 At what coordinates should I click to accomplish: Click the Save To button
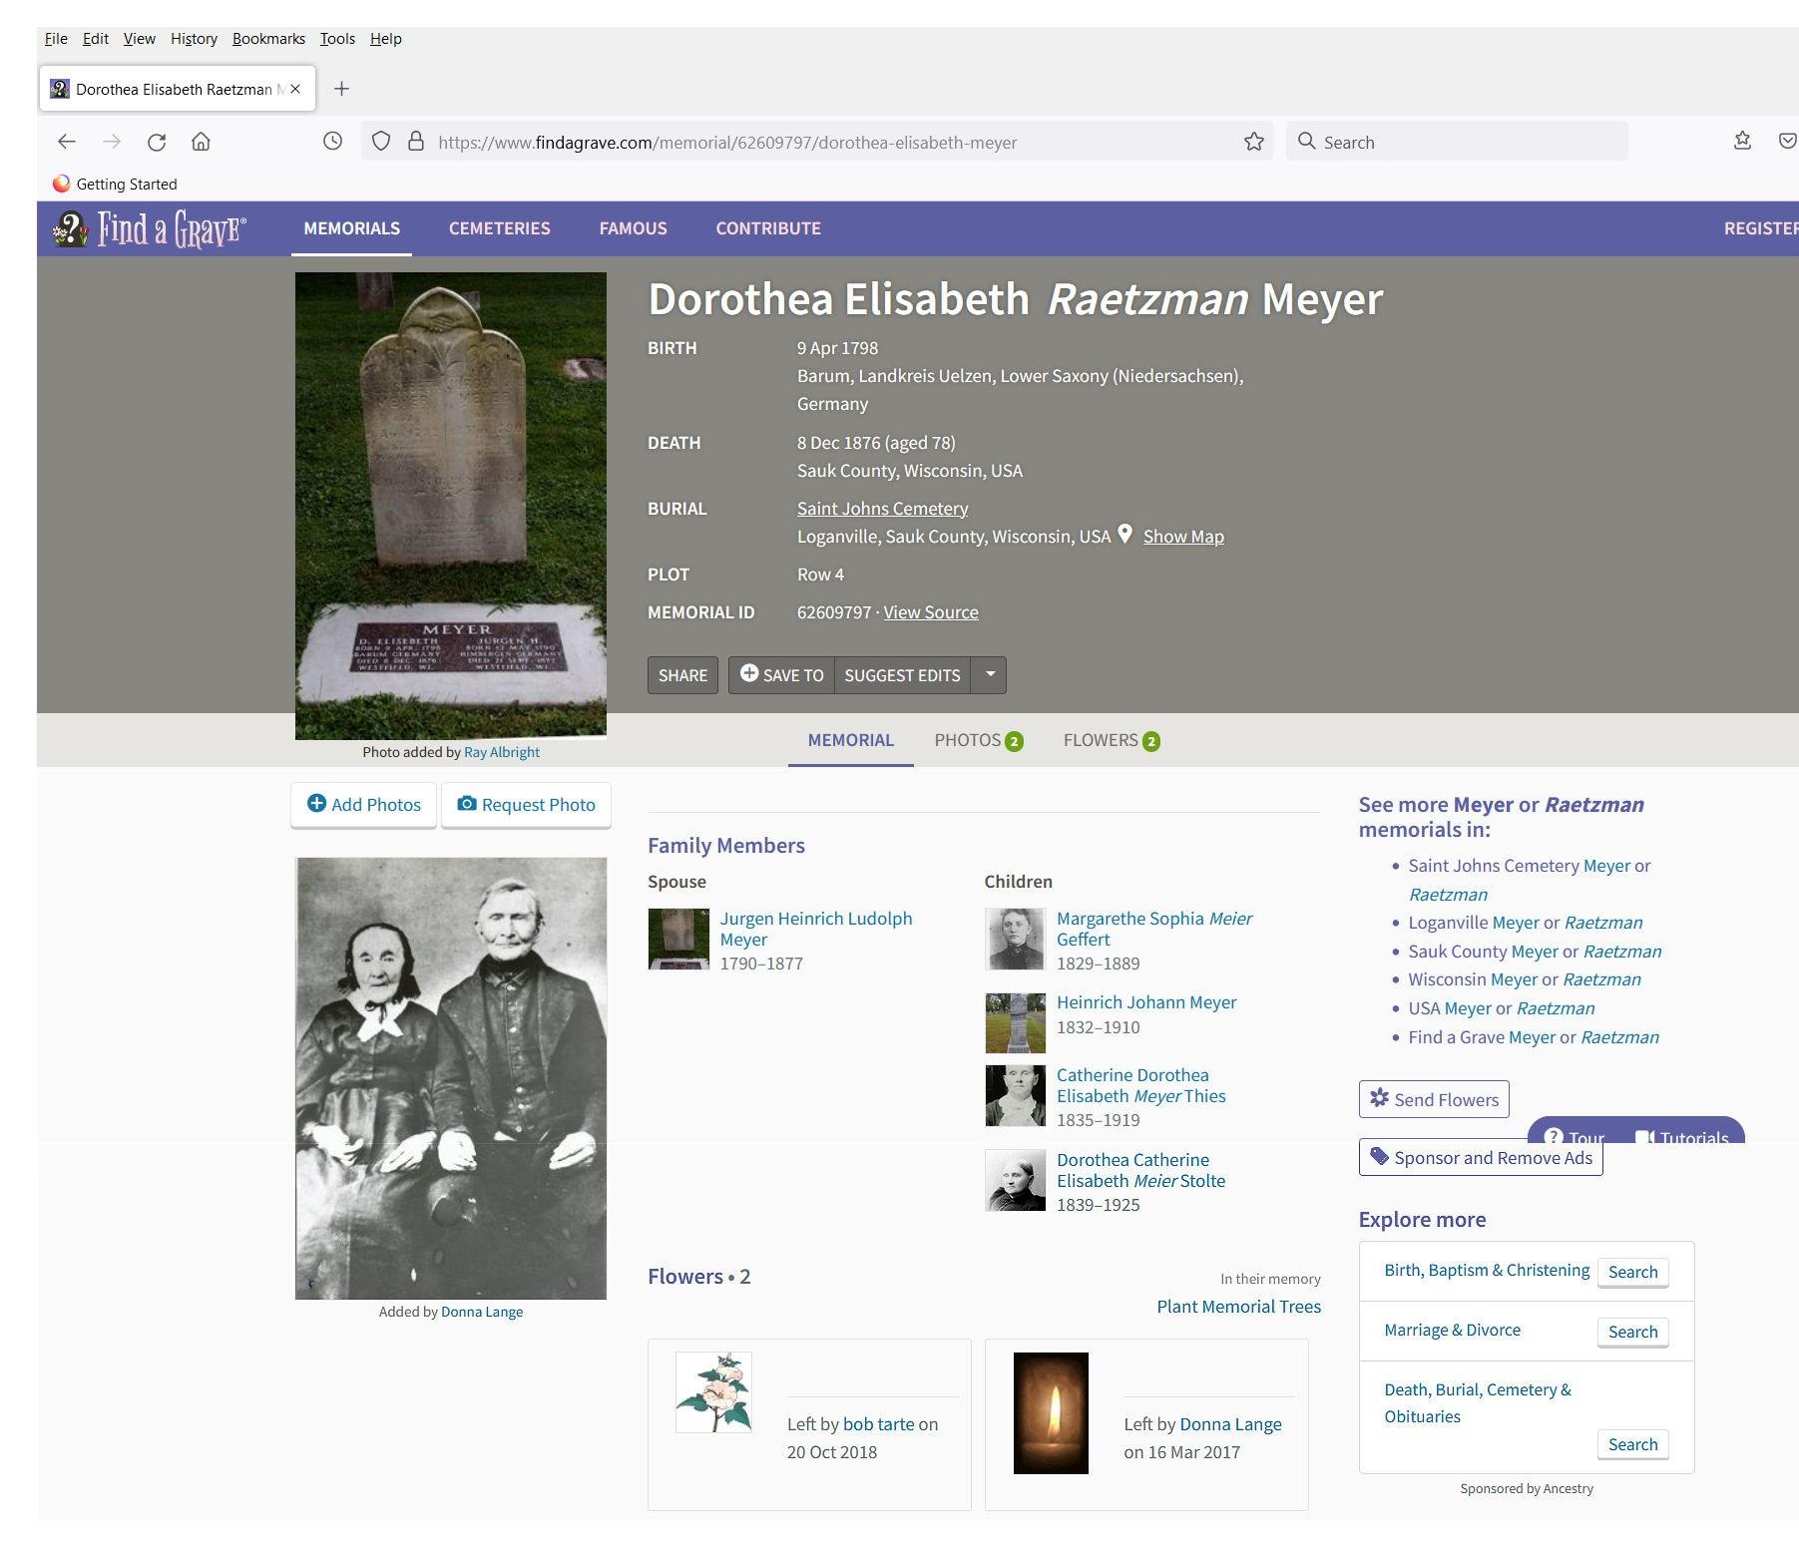coord(781,675)
